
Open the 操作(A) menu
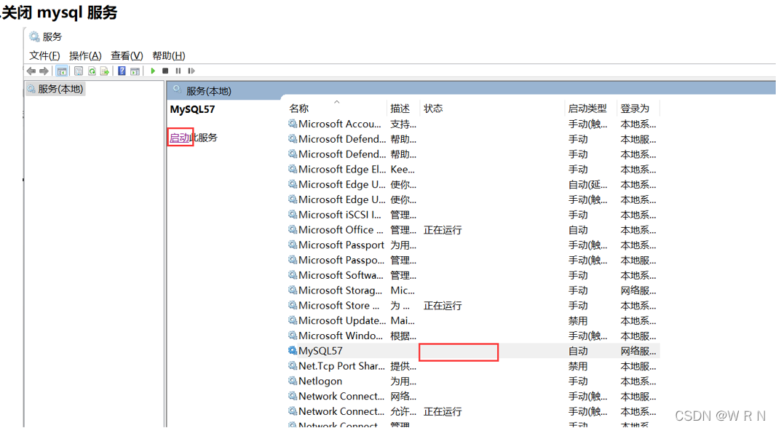click(x=85, y=55)
